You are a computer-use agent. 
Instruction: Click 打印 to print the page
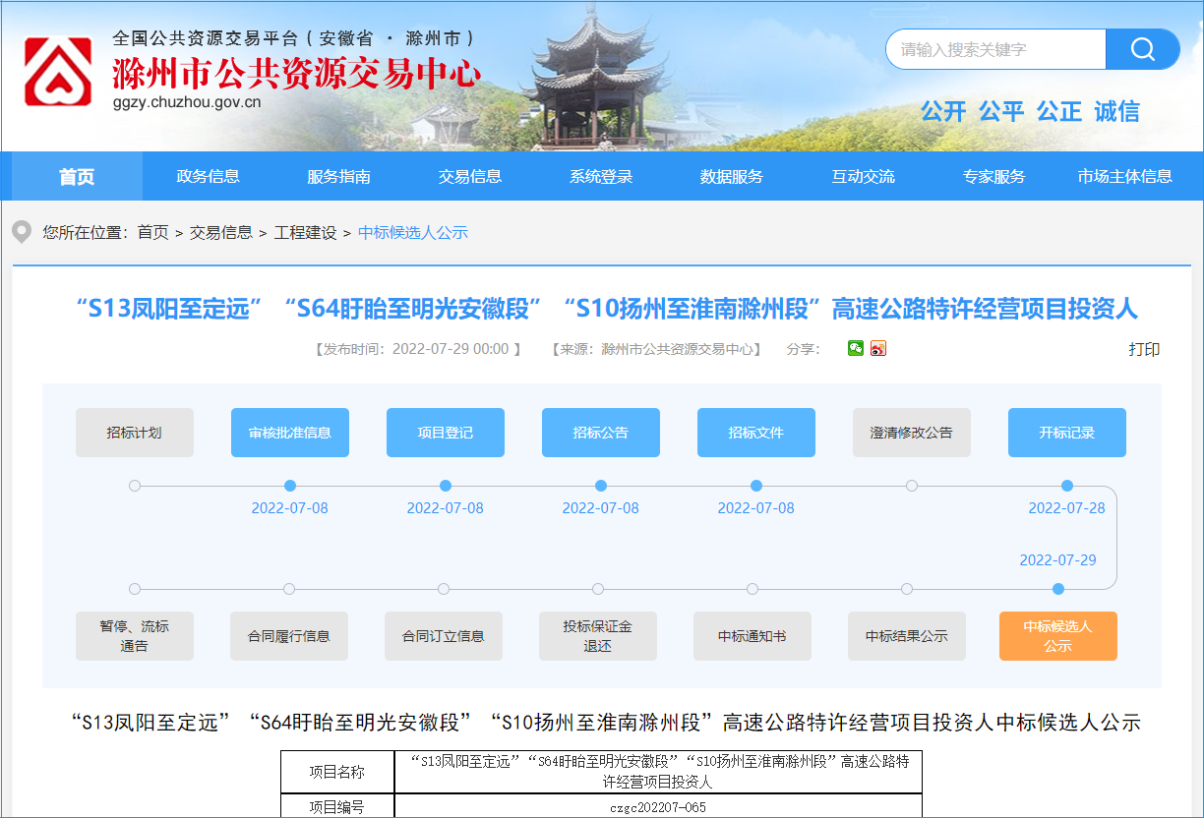coord(1144,349)
